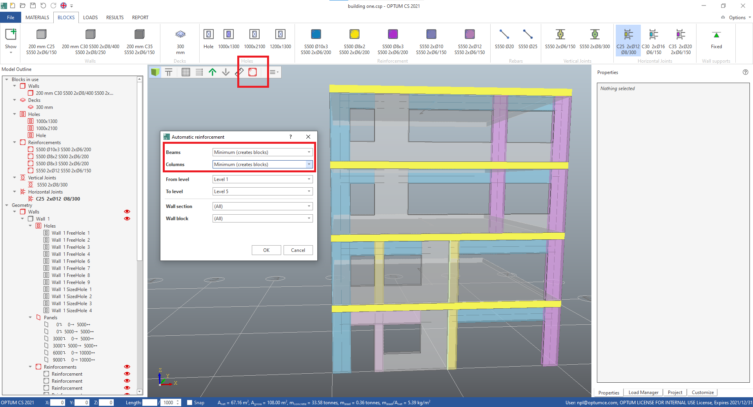Switch to the LOADS ribbon tab
The width and height of the screenshot is (753, 407).
[x=90, y=18]
